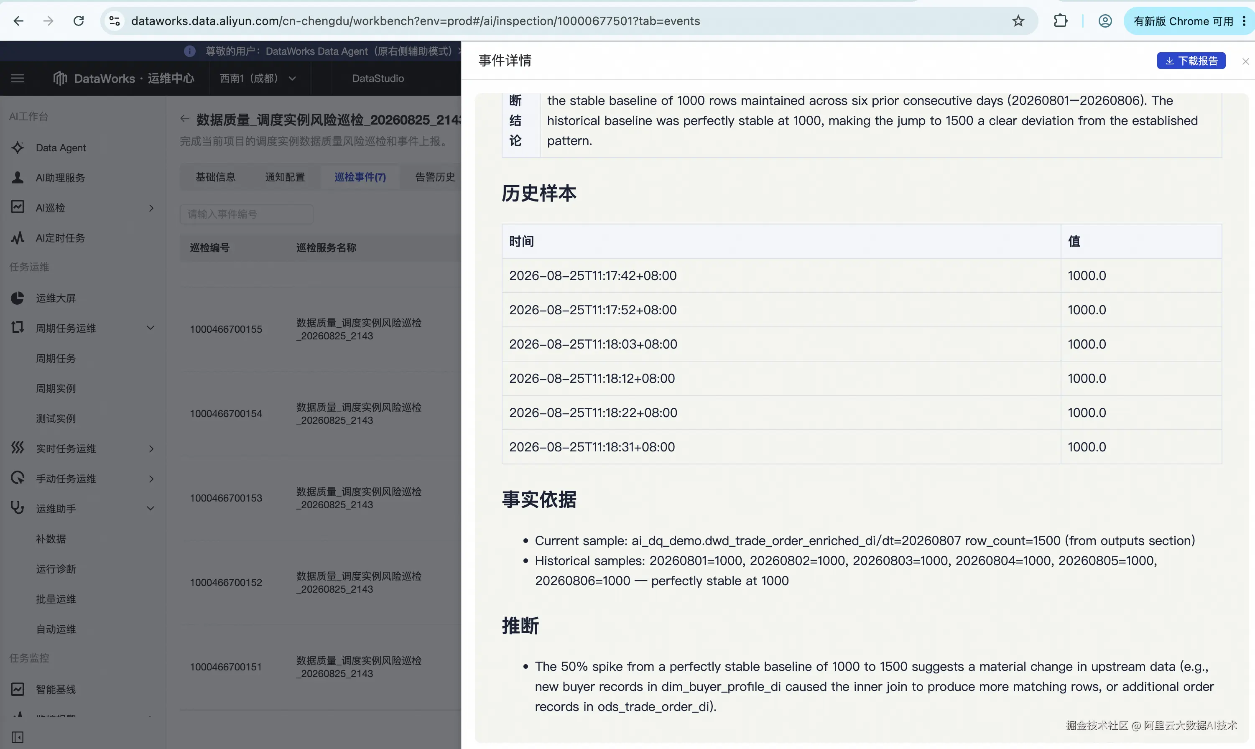Click the 运维大屏 pie chart icon

pos(18,298)
